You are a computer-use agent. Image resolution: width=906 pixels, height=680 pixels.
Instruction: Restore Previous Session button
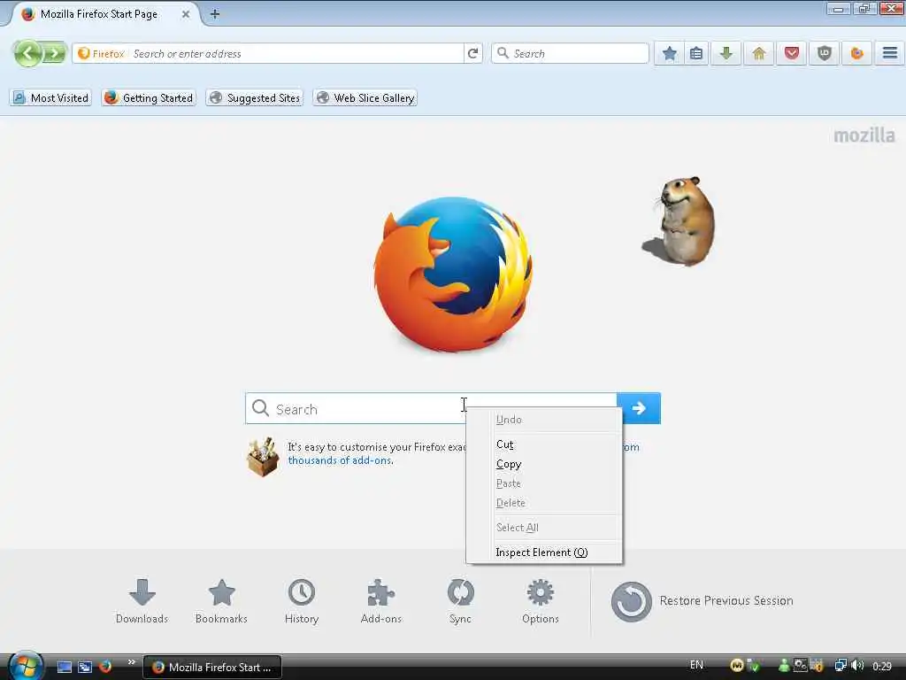[702, 601]
